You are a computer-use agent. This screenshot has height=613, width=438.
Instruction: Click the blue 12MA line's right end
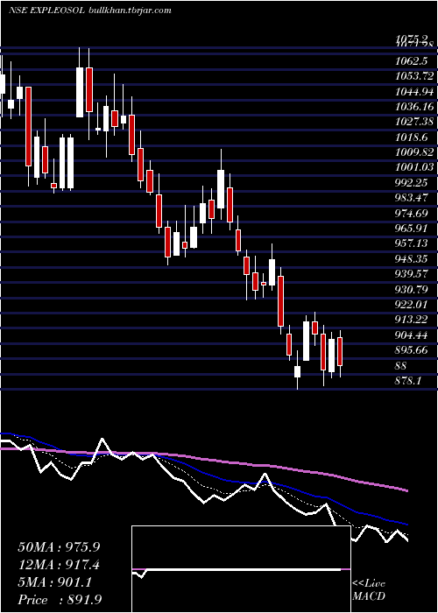(x=406, y=524)
